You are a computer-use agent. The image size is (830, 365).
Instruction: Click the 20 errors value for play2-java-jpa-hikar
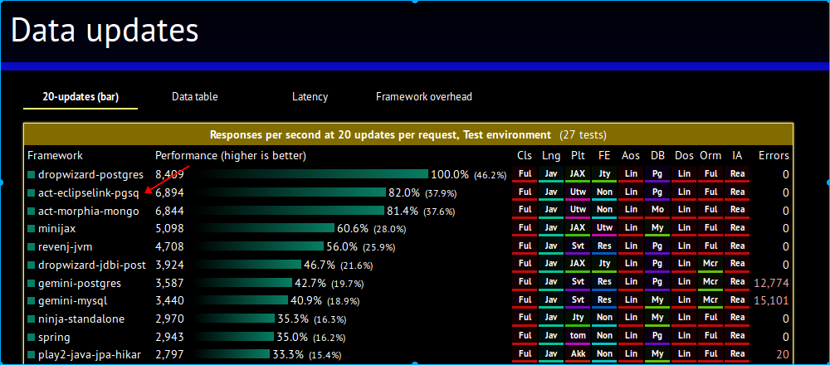(783, 355)
